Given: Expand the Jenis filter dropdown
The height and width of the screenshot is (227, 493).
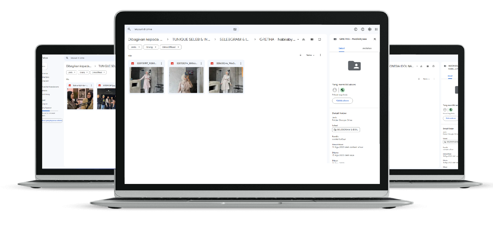Looking at the screenshot, I should click(135, 47).
